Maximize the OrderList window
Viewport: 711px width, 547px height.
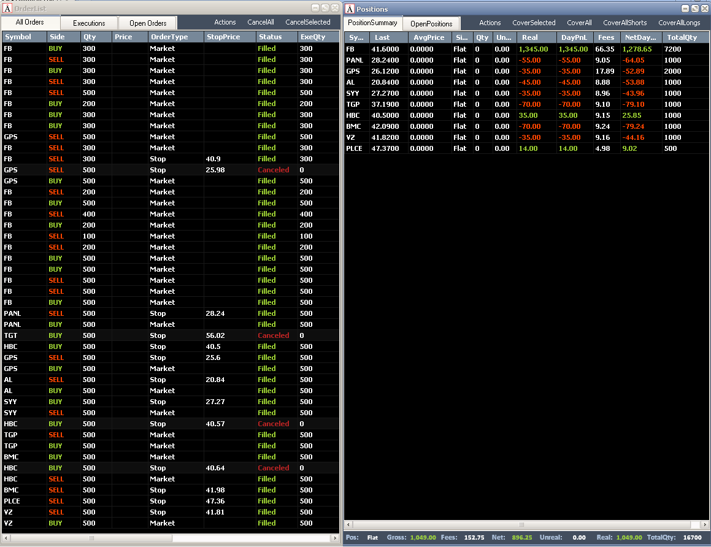325,8
